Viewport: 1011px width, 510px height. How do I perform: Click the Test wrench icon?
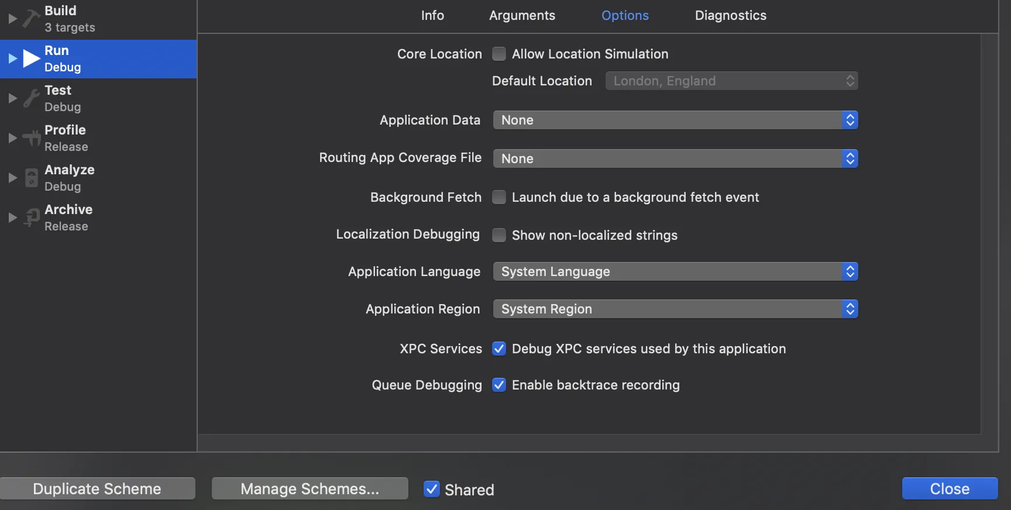[31, 98]
